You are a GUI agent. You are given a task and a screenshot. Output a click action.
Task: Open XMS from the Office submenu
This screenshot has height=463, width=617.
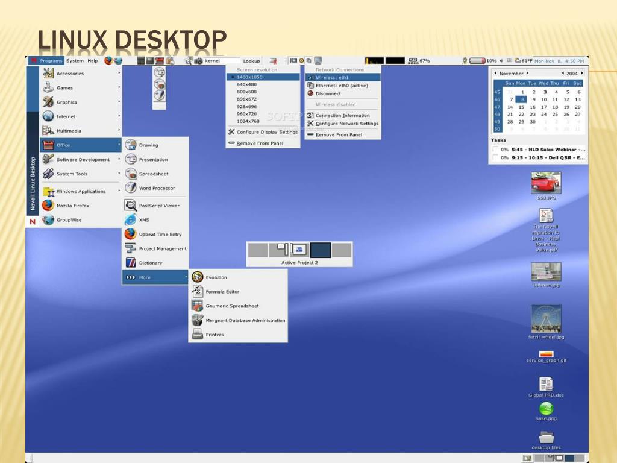[155, 220]
